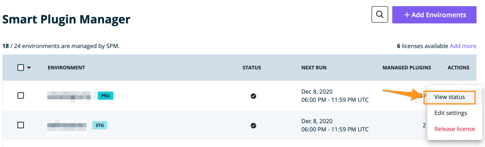The image size is (485, 147).
Task: Open the bulk select dropdown arrow
Action: tap(29, 68)
